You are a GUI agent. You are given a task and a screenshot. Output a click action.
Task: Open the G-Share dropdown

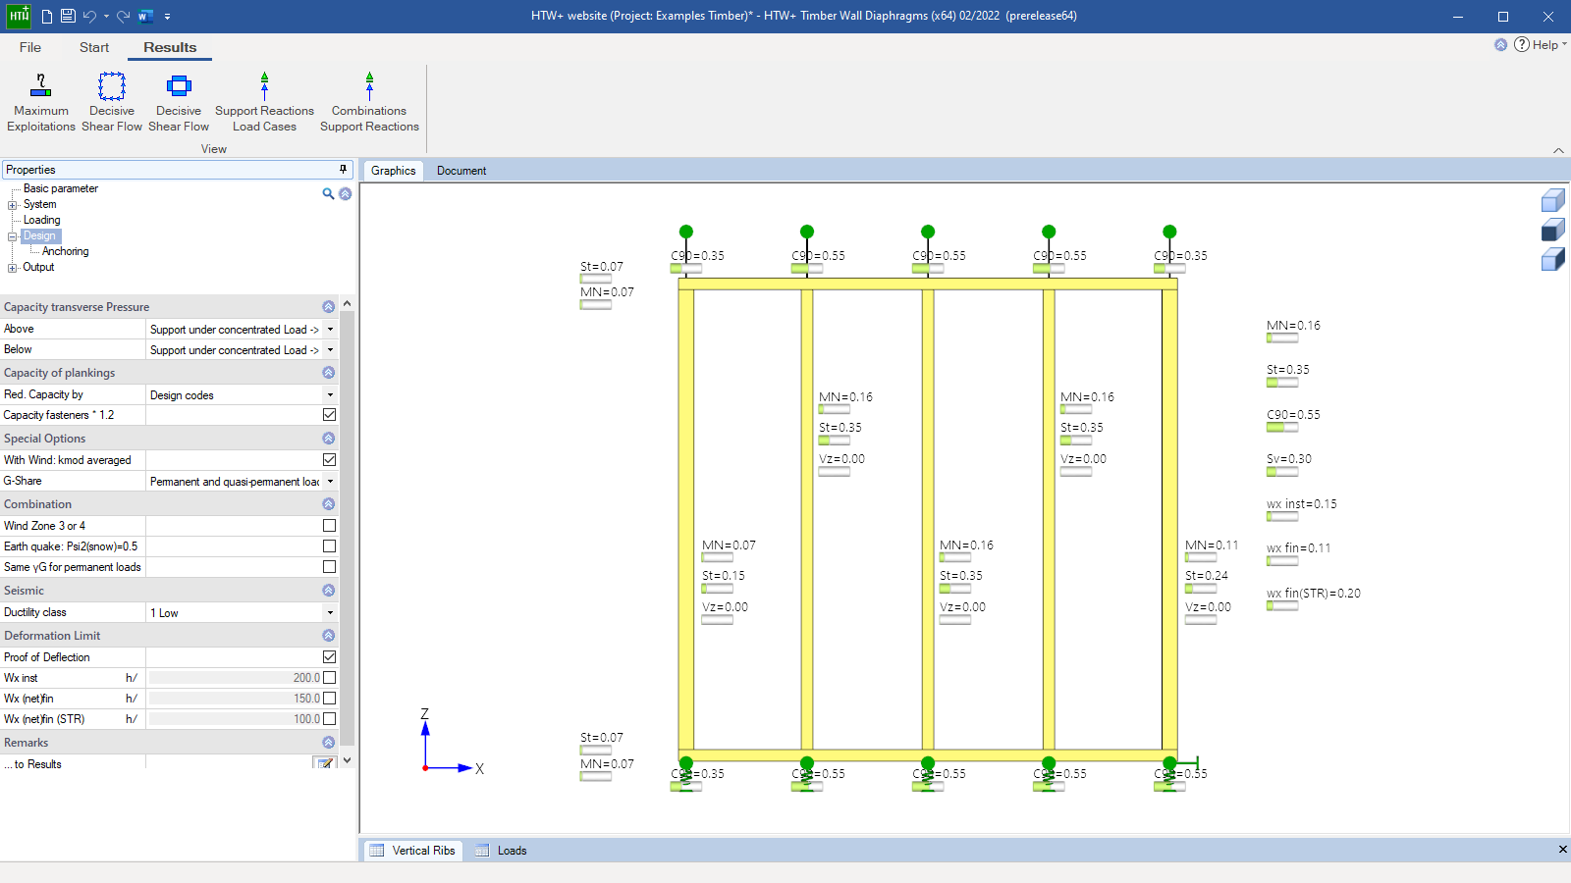[x=330, y=482]
